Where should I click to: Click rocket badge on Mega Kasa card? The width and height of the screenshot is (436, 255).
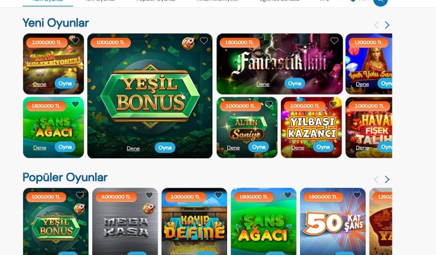click(x=149, y=209)
